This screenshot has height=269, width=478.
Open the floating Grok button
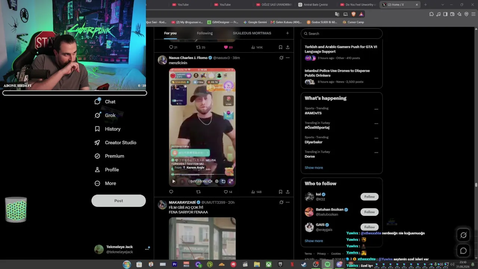(x=463, y=235)
